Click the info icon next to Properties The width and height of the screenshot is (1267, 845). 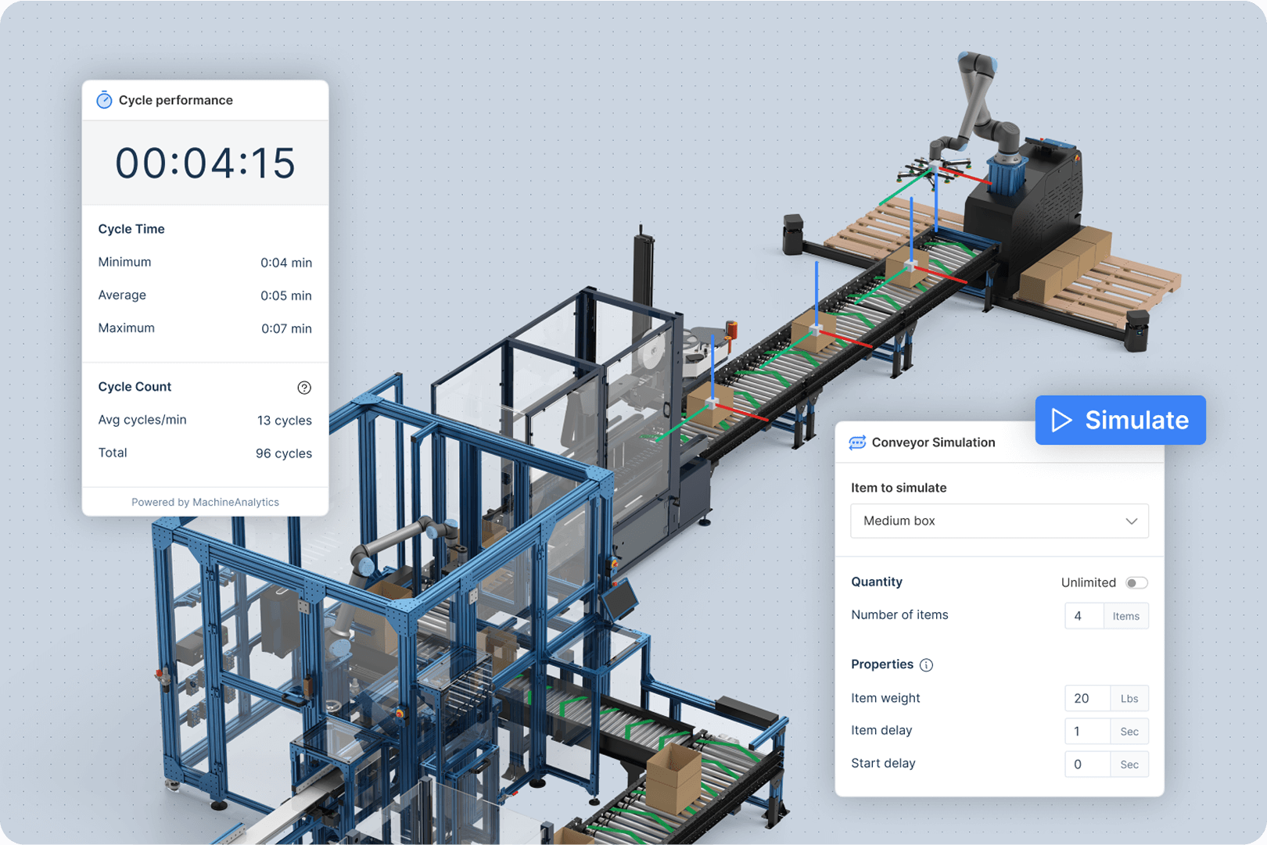(x=927, y=664)
